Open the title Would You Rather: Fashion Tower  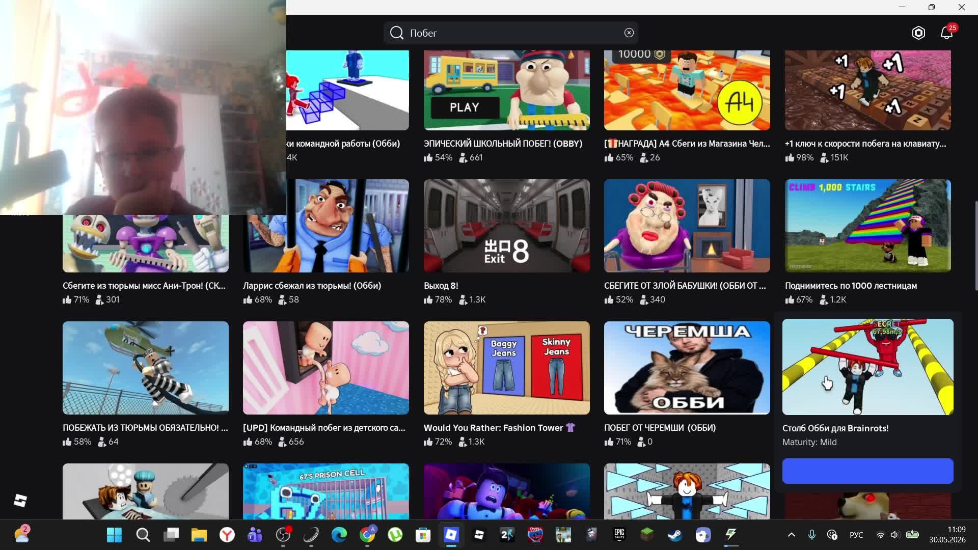tap(499, 428)
